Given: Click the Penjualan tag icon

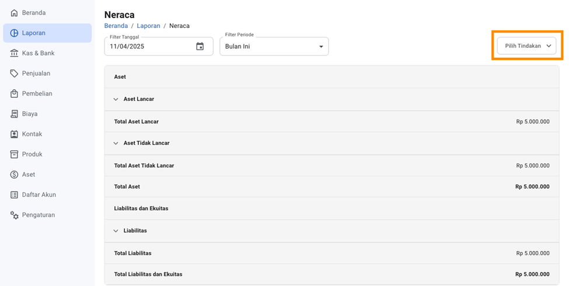Looking at the screenshot, I should pyautogui.click(x=14, y=74).
